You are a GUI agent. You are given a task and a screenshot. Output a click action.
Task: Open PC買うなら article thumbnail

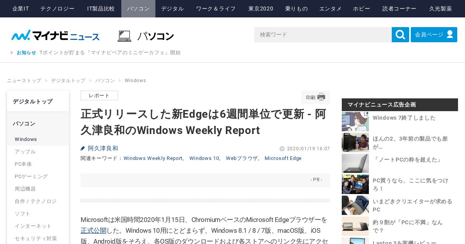point(355,184)
